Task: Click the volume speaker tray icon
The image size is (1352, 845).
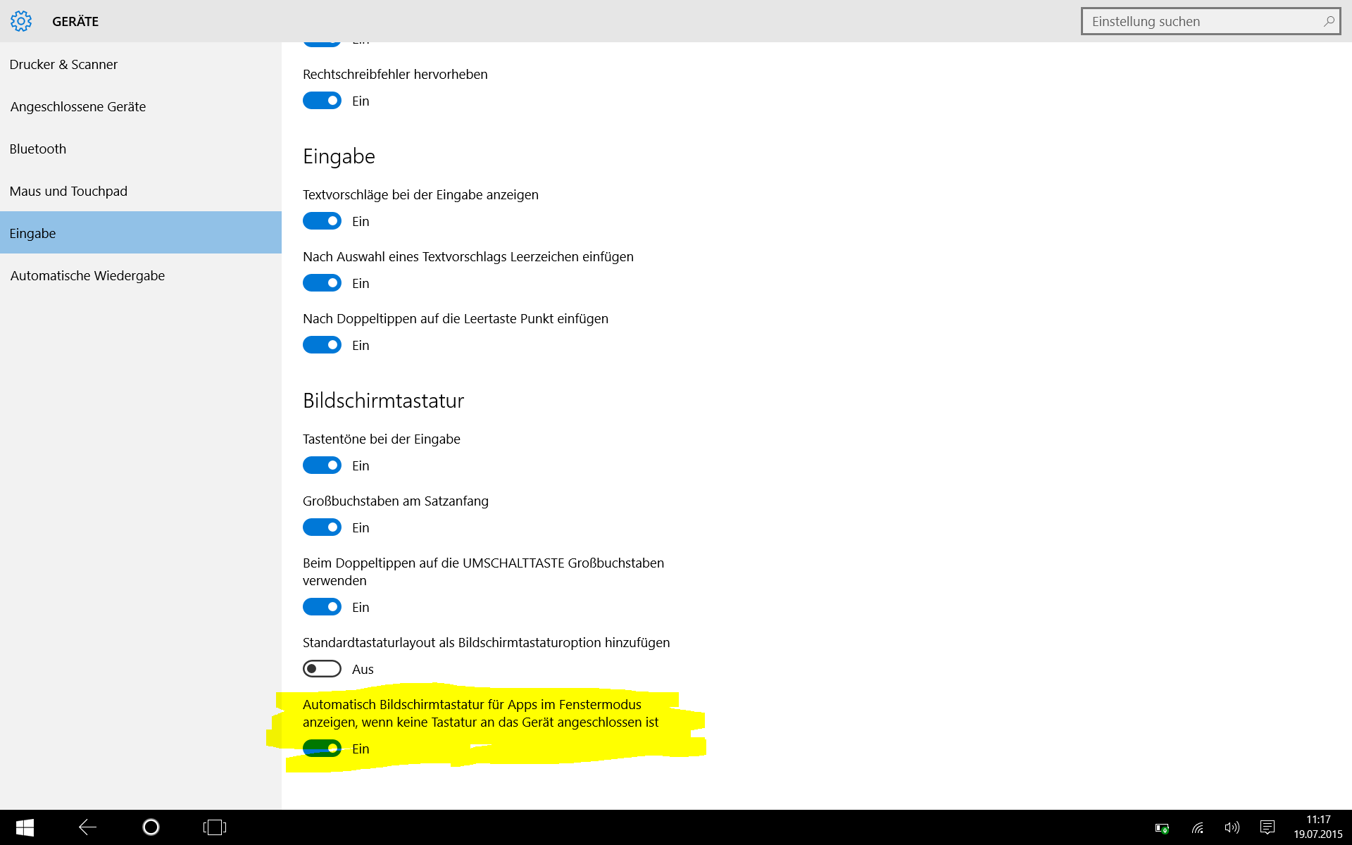Action: [x=1232, y=827]
